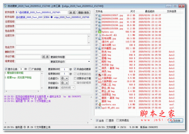Click the 演示说明.txt file icon

click(x=100, y=45)
